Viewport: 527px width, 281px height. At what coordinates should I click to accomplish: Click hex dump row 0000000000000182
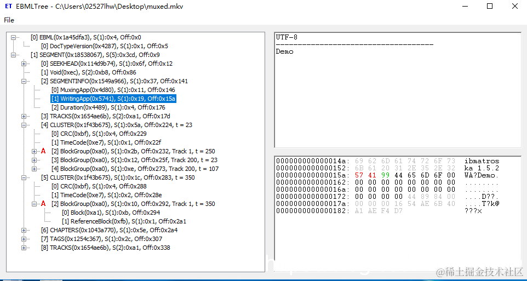click(379, 210)
